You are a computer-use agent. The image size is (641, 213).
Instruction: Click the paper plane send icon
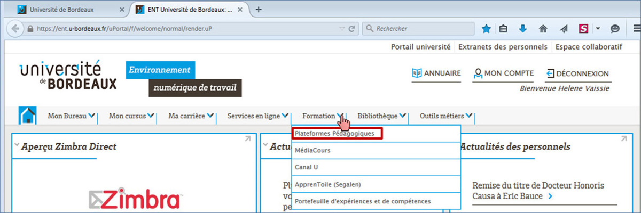point(564,29)
